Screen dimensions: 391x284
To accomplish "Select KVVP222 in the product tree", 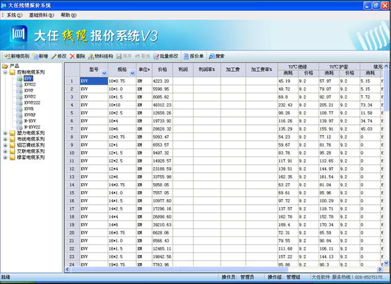I will 32,103.
